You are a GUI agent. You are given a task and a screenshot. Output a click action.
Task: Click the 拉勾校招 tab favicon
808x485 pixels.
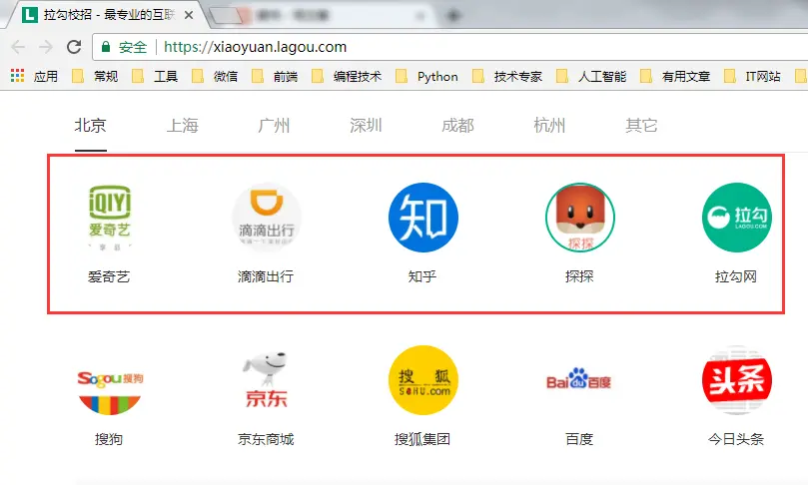tap(30, 15)
